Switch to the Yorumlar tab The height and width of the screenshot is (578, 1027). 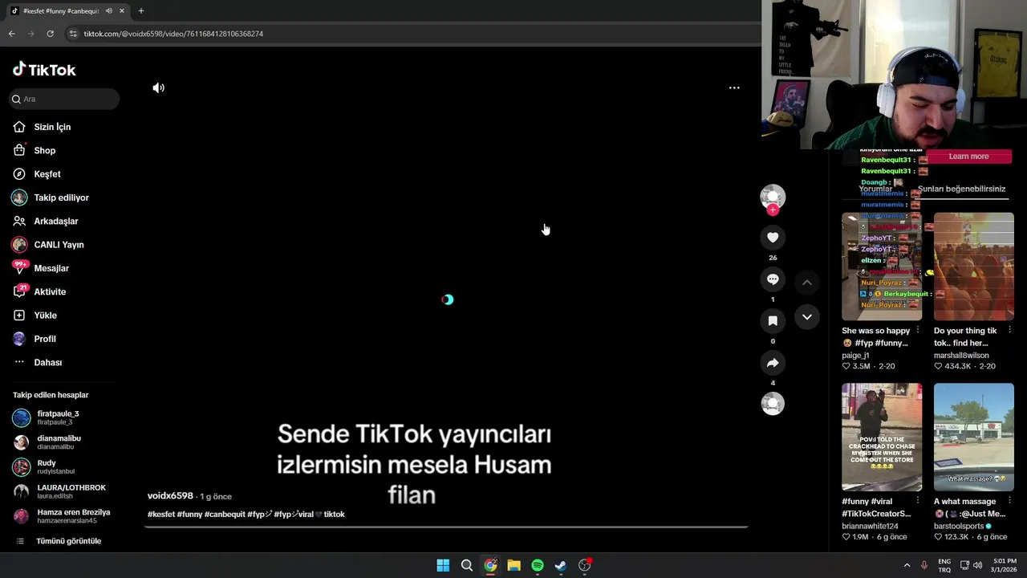pyautogui.click(x=875, y=189)
